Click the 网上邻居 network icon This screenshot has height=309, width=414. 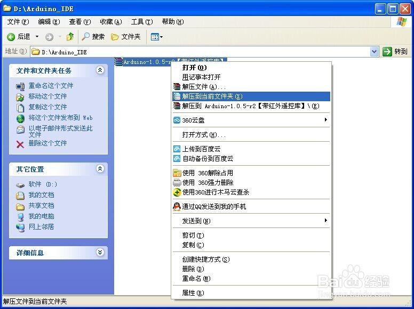[x=20, y=227]
